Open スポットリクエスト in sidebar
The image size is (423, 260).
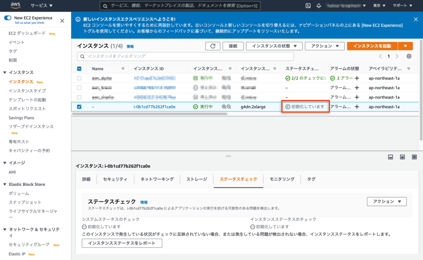click(x=27, y=109)
